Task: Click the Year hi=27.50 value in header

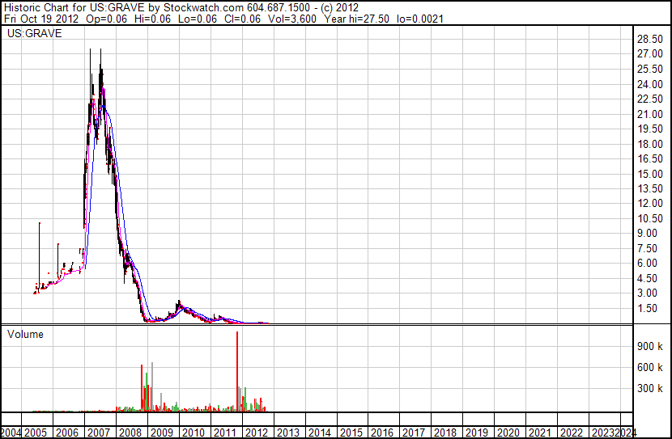Action: (x=356, y=19)
